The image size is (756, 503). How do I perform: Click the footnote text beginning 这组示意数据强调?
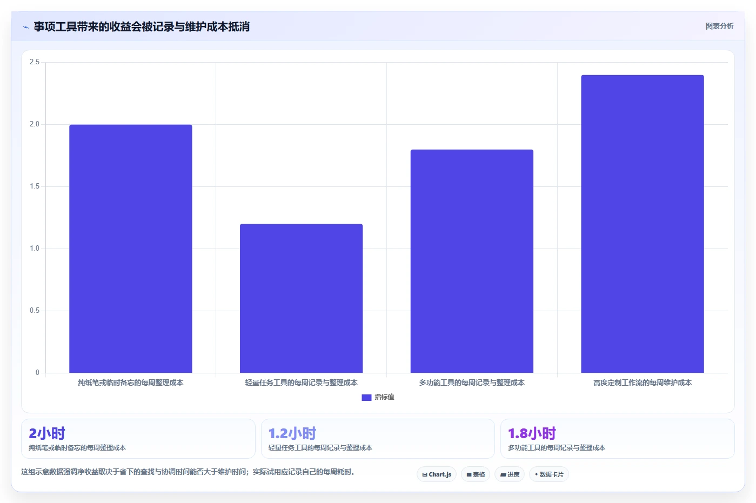click(x=189, y=472)
